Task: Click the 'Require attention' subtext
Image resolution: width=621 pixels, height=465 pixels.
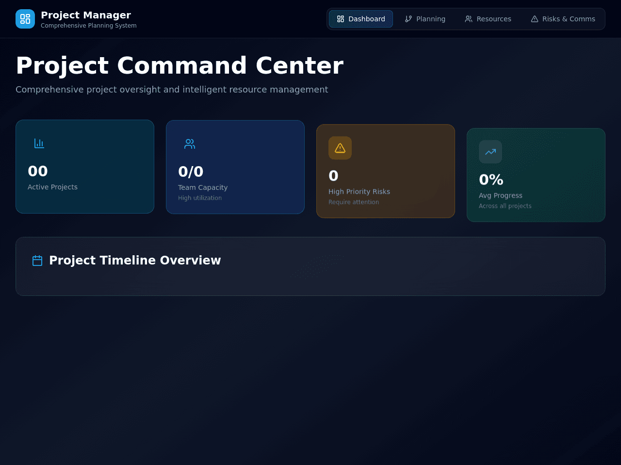Action: (x=354, y=202)
